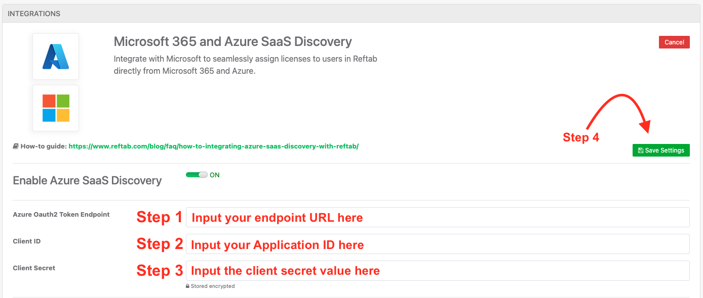This screenshot has height=298, width=703.
Task: Click the INTEGRATIONS header bar
Action: pos(33,13)
